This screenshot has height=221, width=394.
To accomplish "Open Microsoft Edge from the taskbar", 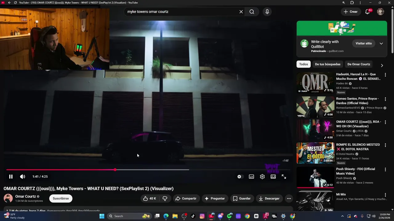I will [x=166, y=216].
